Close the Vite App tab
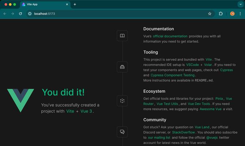The height and width of the screenshot is (146, 245). point(67,4)
